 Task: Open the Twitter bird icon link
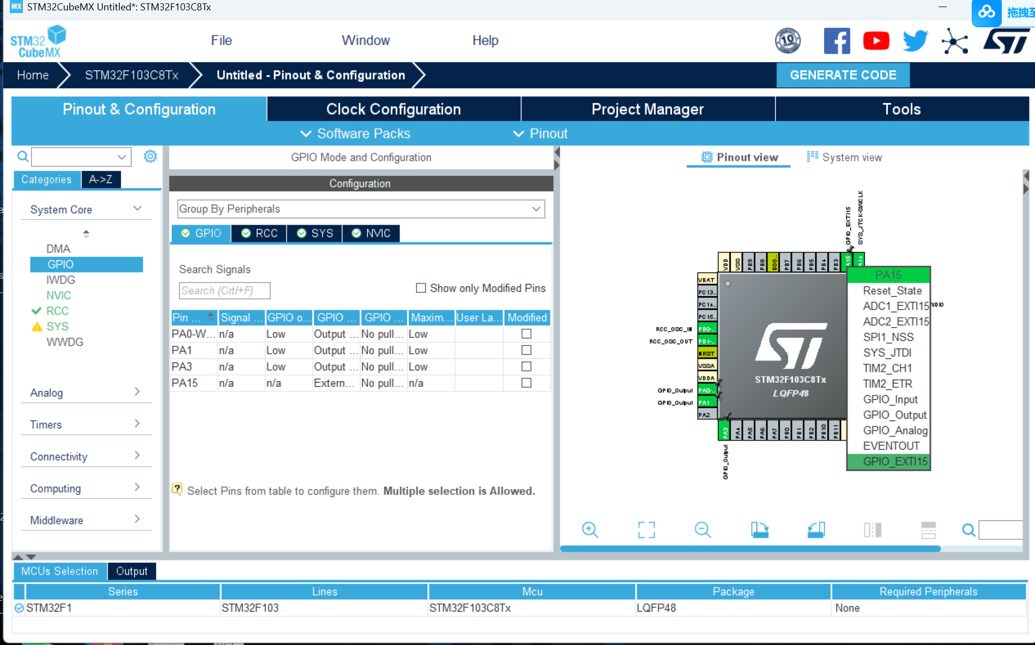(915, 41)
